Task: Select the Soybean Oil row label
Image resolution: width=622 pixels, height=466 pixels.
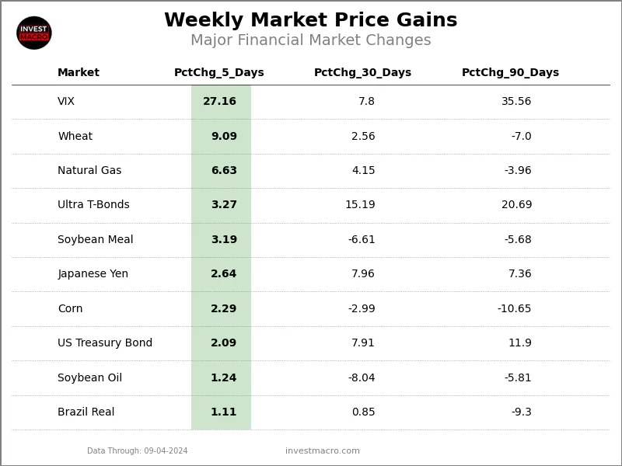Action: tap(89, 378)
